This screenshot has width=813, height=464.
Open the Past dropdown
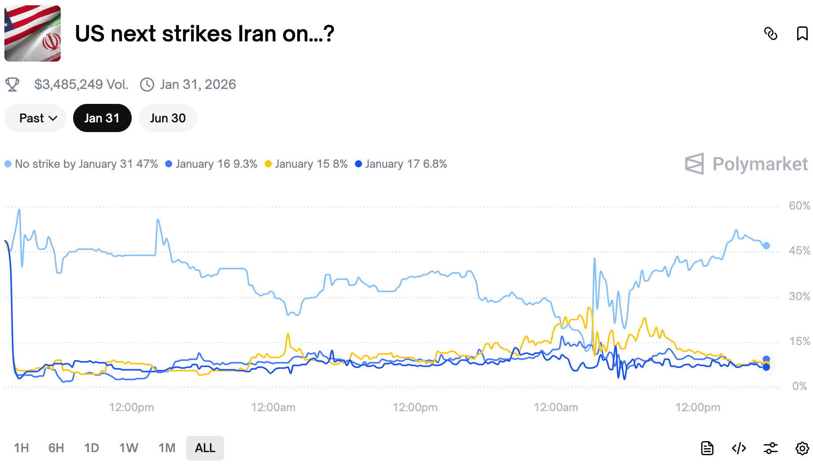(x=35, y=118)
